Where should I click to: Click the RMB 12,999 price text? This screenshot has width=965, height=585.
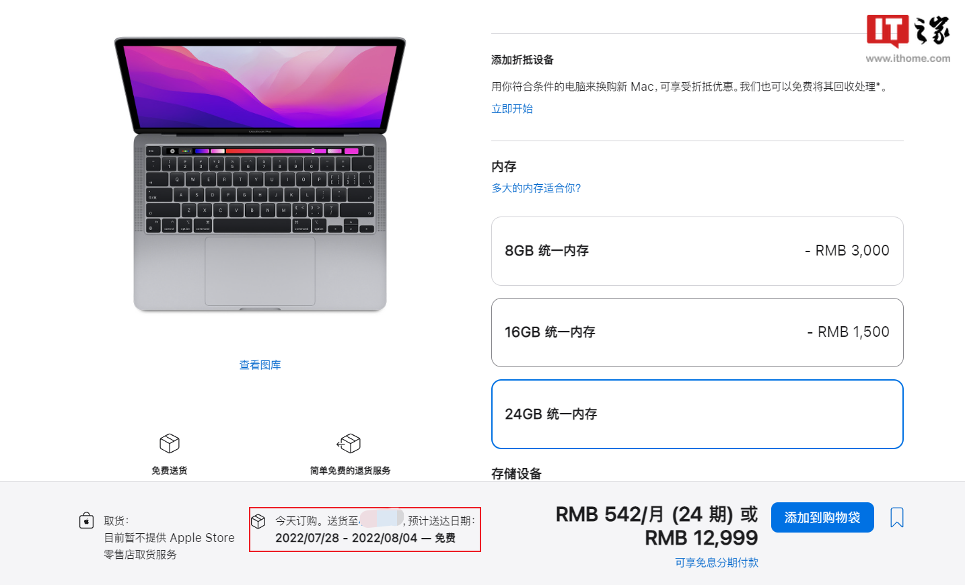701,538
